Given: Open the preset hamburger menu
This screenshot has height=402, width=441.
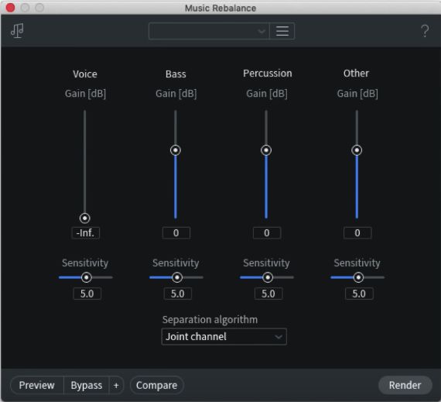Looking at the screenshot, I should (282, 31).
